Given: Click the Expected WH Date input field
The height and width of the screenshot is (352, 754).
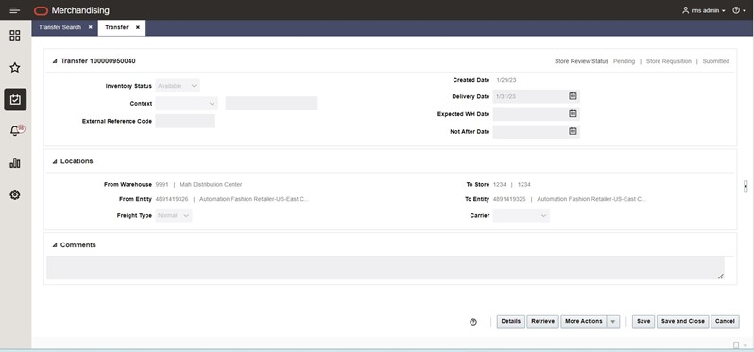Looking at the screenshot, I should 529,114.
